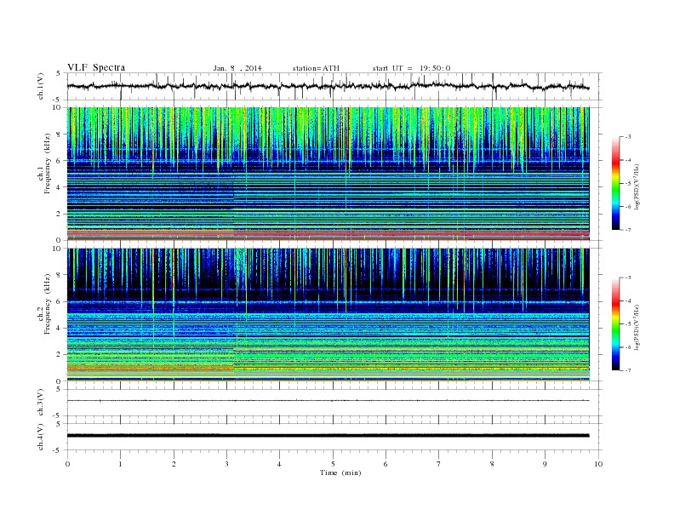
Task: Click the "Time (min)" axis label
Action: (340, 472)
